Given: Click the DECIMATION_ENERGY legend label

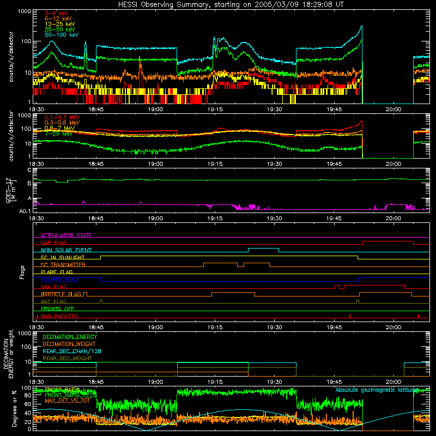Looking at the screenshot, I should click(70, 337).
